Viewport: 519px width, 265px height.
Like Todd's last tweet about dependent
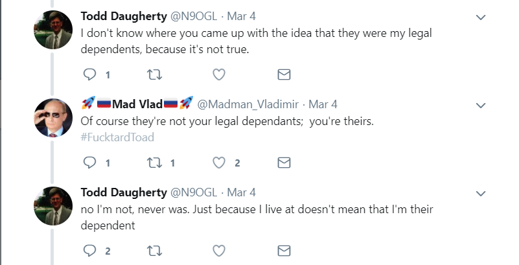219,250
